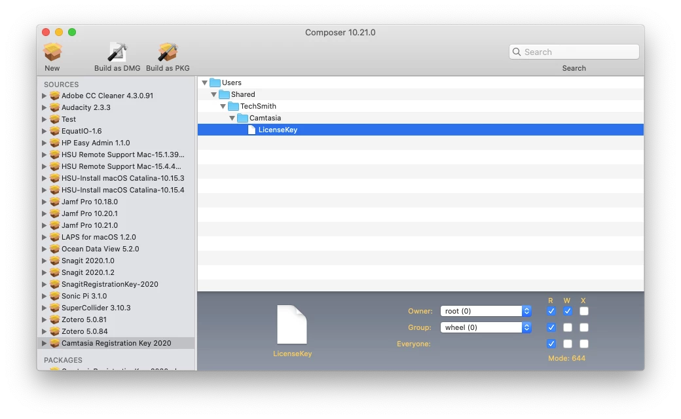Click the Everyone: permission label
The image size is (681, 419).
414,344
